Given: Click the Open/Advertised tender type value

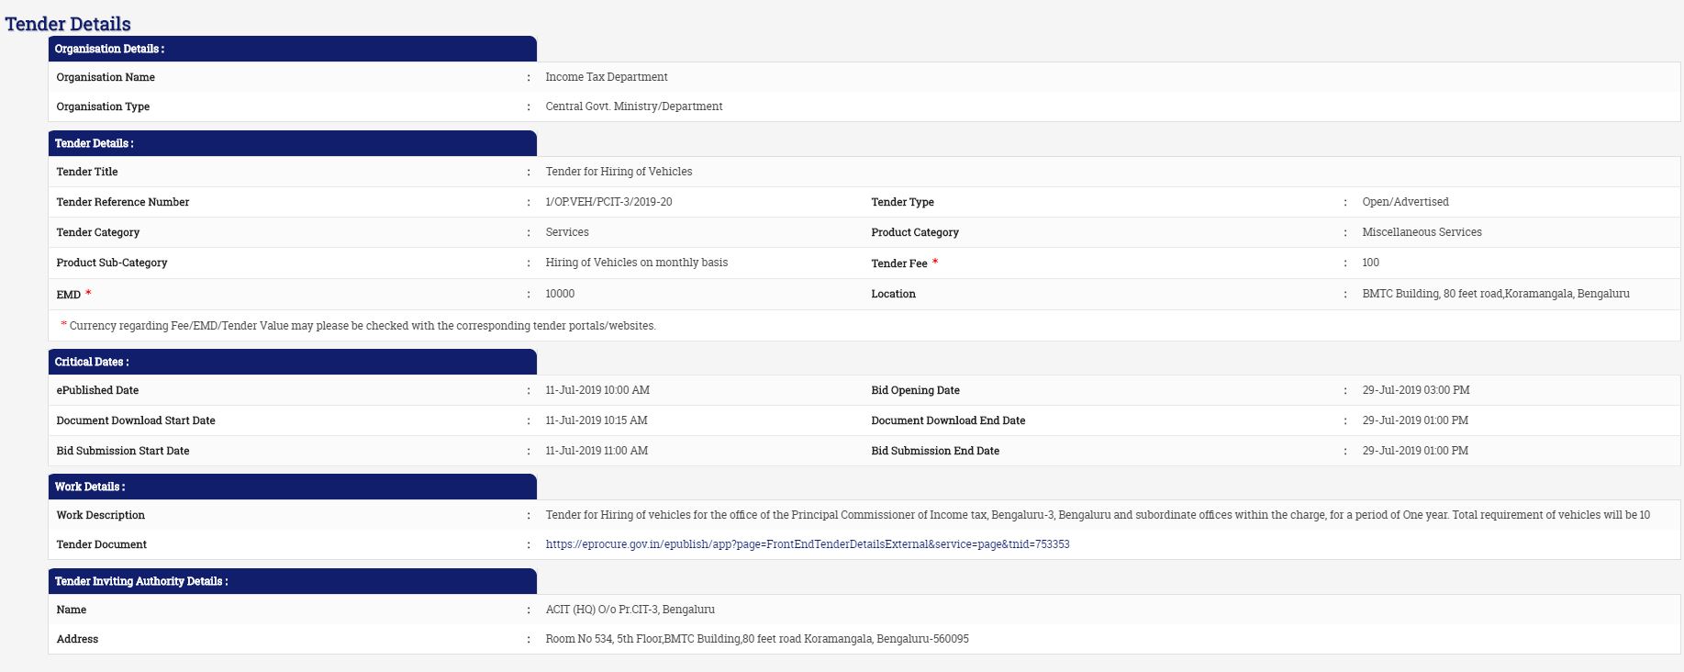Looking at the screenshot, I should [1405, 202].
